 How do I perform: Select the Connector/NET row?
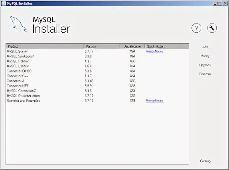coord(97,86)
